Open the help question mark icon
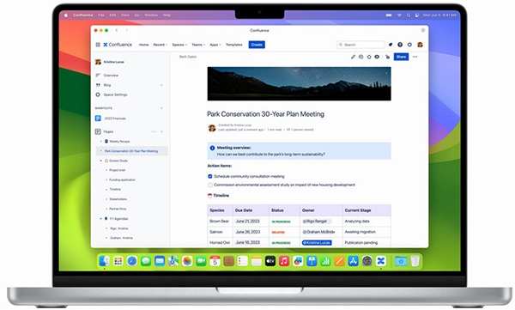The height and width of the screenshot is (310, 515). pyautogui.click(x=400, y=45)
